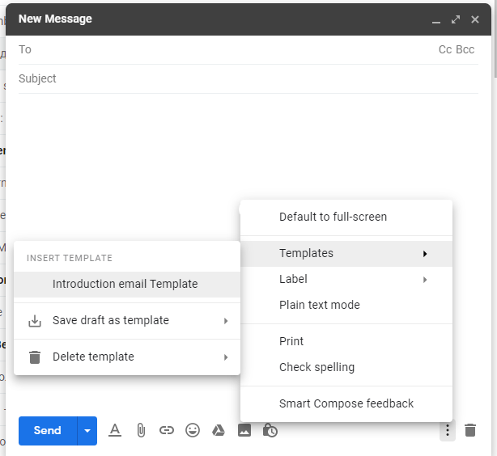Select Plain text mode
Viewport: 497px width, 456px height.
[346, 305]
